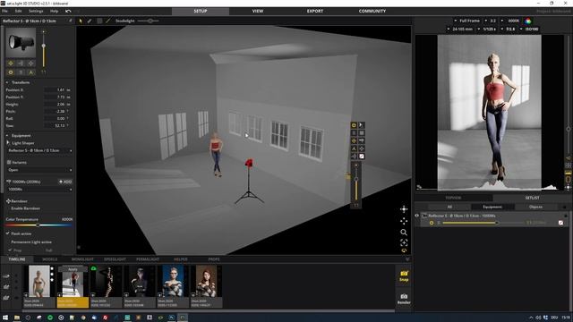
Task: Enable Barndoor option
Action: [x=26, y=208]
